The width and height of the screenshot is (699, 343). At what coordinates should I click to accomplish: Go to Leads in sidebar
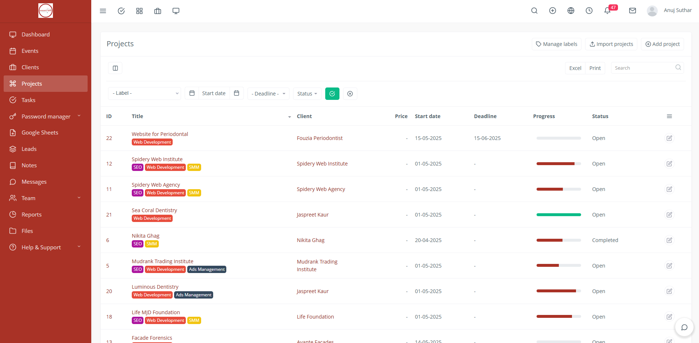[x=46, y=149]
